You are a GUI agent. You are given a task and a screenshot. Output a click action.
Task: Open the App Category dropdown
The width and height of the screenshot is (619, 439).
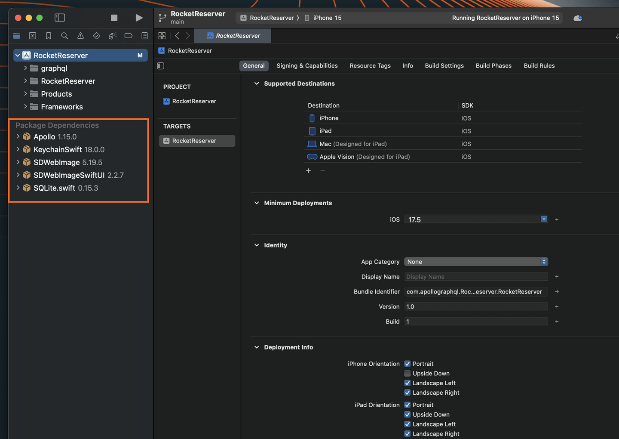click(x=476, y=262)
